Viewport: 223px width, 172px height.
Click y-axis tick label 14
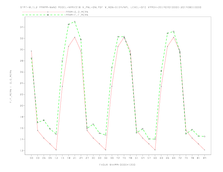22,139
